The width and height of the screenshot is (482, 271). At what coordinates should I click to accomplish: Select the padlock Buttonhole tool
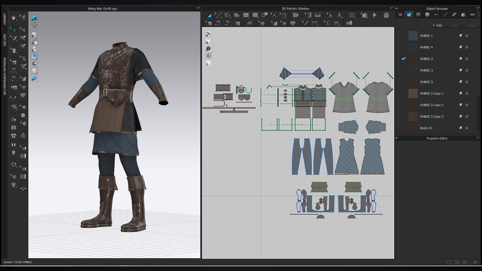(23, 123)
